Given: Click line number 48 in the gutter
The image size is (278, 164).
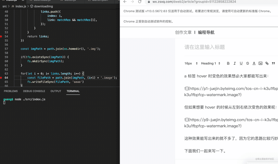Looking at the screenshot, I should (x=6, y=12).
